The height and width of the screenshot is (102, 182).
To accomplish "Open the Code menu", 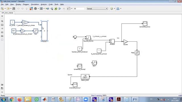I will coord(51,5).
